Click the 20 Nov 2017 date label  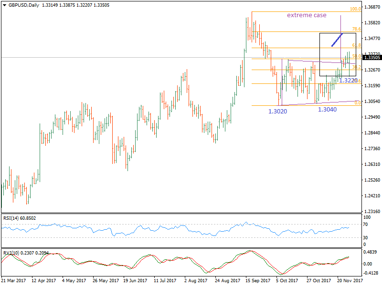pyautogui.click(x=350, y=282)
